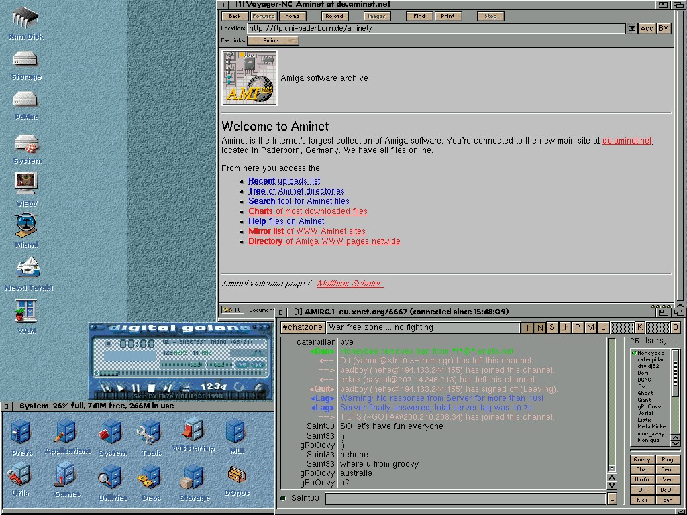Open the YAM mail icon on desktop
The image size is (687, 515).
(x=26, y=312)
